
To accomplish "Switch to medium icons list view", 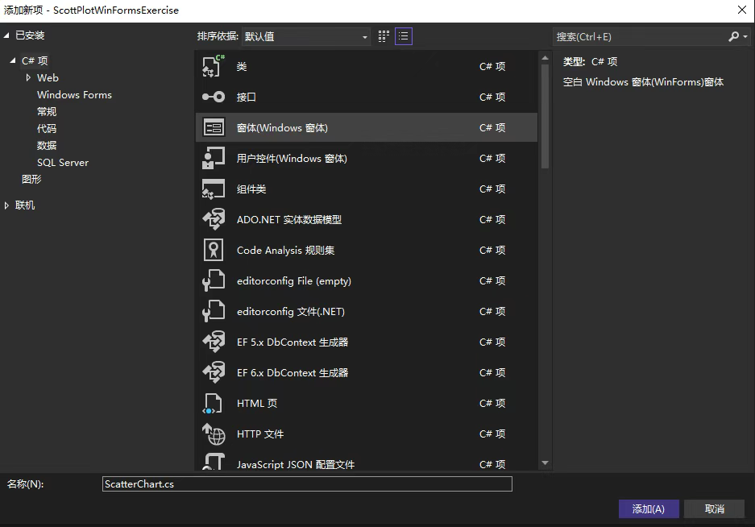I will (404, 36).
